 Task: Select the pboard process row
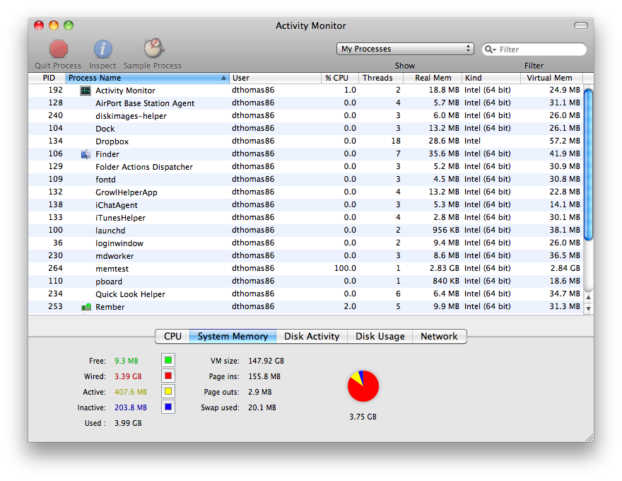(x=306, y=281)
